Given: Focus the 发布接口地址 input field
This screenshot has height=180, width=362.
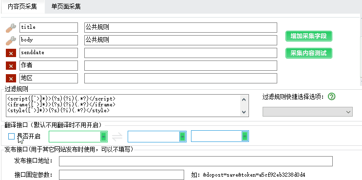Looking at the screenshot, I should pos(196,161).
